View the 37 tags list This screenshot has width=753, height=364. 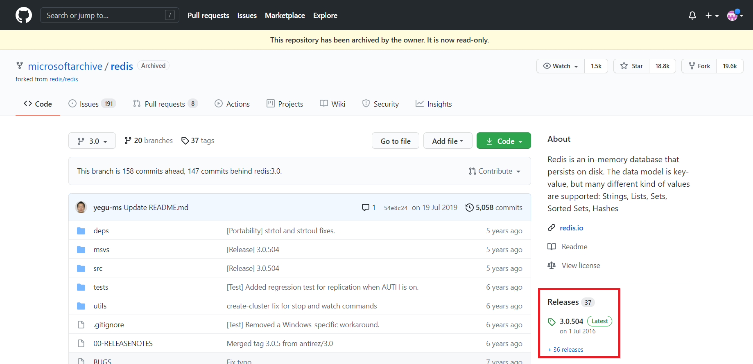tap(198, 141)
